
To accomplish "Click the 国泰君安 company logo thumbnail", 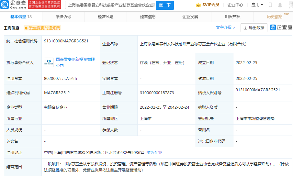I will tap(49, 62).
